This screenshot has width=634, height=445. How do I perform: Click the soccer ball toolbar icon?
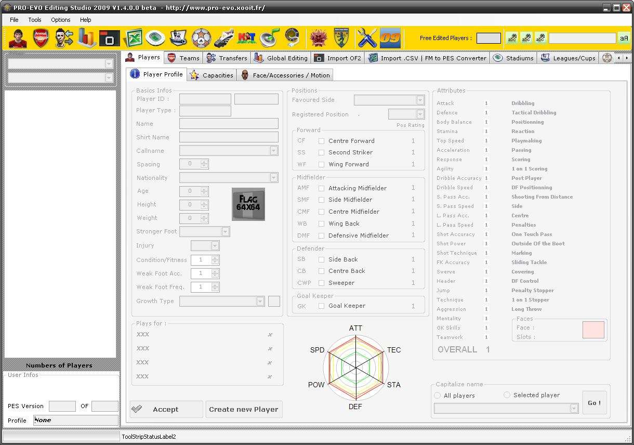point(201,38)
